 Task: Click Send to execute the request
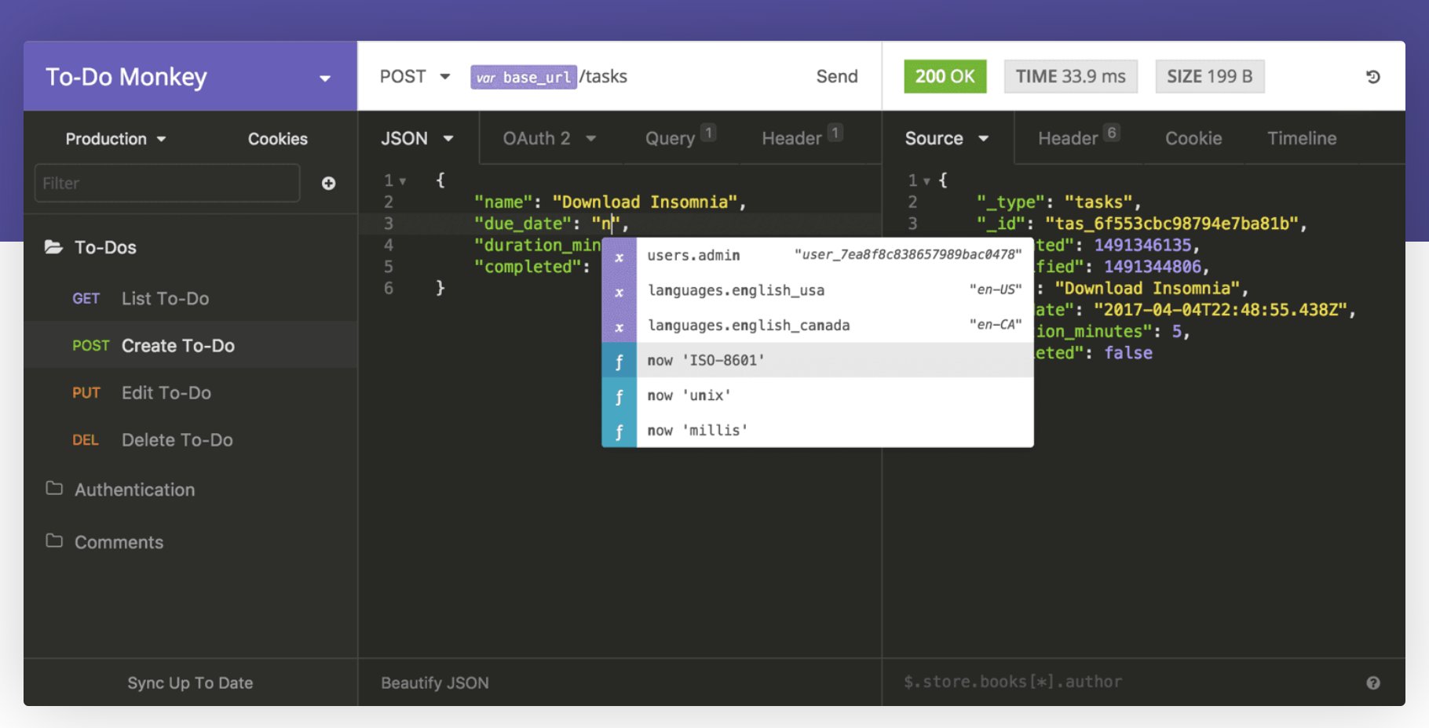pos(836,76)
